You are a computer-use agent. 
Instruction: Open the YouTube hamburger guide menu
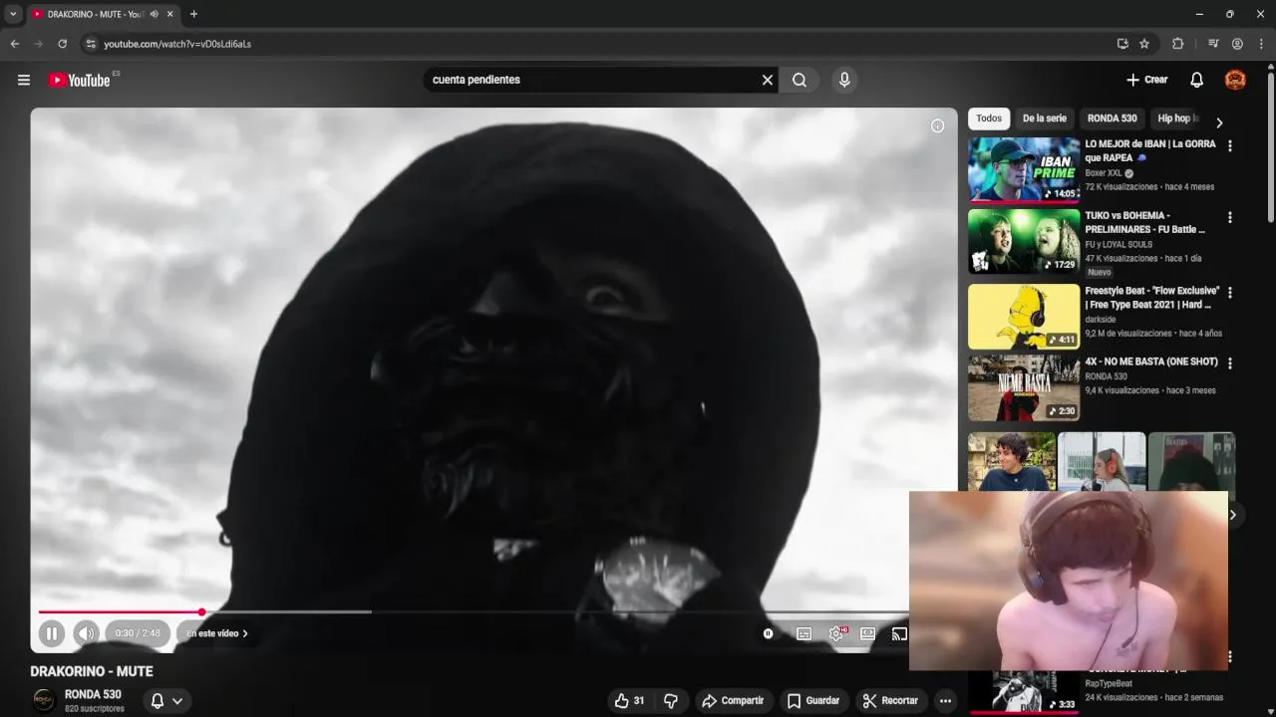coord(24,80)
